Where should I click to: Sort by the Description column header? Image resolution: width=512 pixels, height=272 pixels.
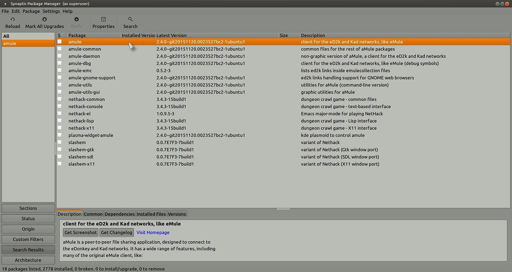coord(405,35)
